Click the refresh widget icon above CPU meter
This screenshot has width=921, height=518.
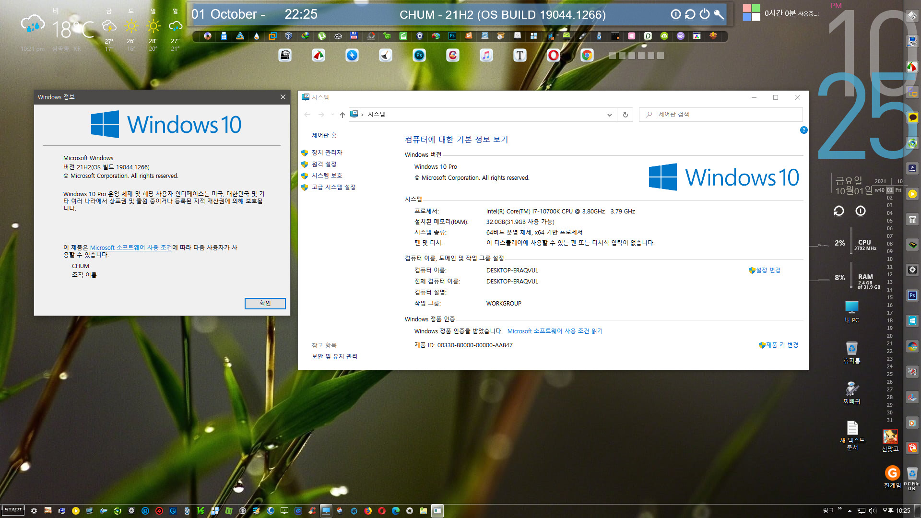(838, 211)
